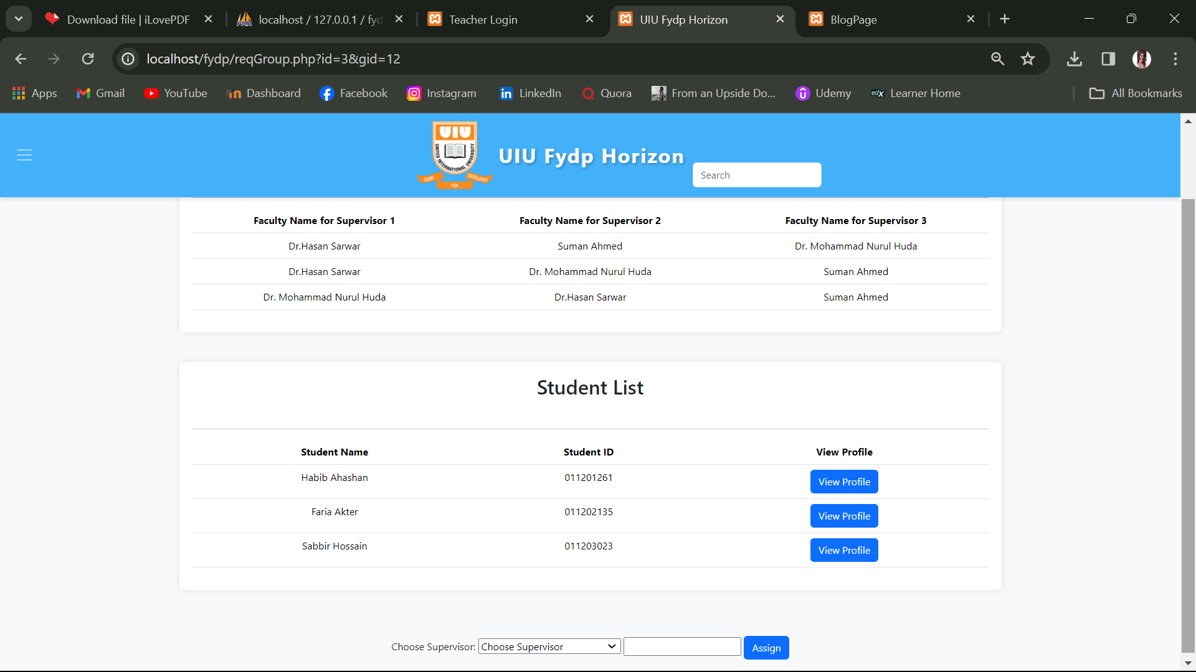
Task: Focus the Search input field
Action: (x=757, y=175)
